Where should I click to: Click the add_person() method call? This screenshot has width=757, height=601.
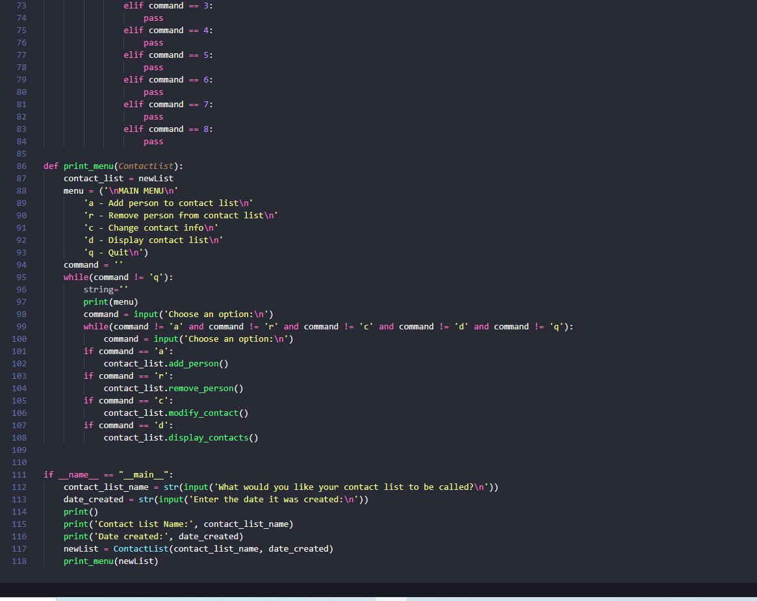pos(198,363)
